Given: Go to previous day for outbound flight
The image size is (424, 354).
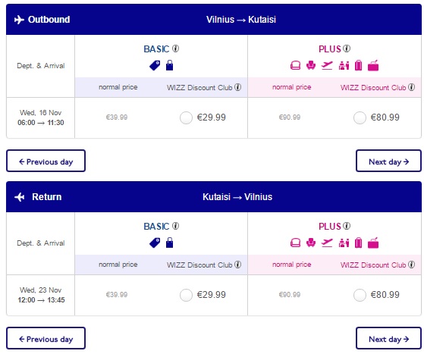Looking at the screenshot, I should [x=46, y=161].
